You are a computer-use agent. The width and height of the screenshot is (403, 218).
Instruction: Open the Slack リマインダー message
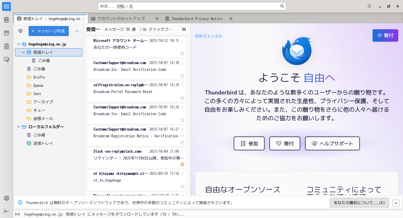(137, 158)
